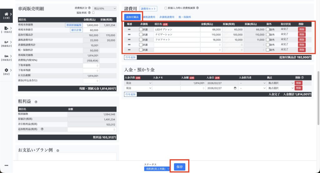Open the 【整備集計】 wrench icon
Screen dimensions: 320x173
point(6,42)
